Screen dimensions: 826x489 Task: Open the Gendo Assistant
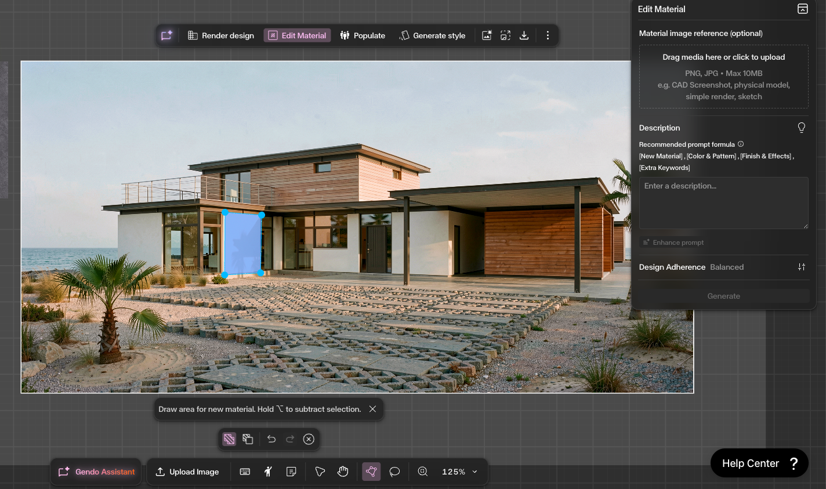point(95,472)
